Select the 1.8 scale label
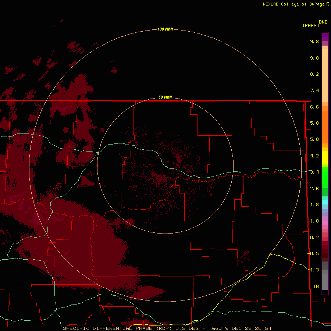This screenshot has height=331, width=331. pyautogui.click(x=314, y=205)
